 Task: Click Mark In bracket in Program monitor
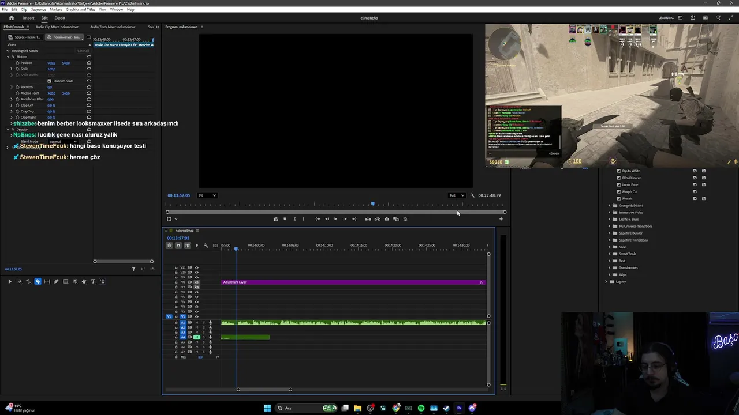pyautogui.click(x=294, y=219)
